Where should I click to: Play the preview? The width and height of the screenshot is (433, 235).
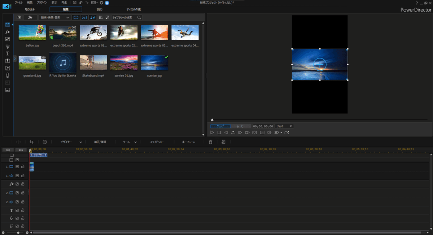pyautogui.click(x=212, y=133)
